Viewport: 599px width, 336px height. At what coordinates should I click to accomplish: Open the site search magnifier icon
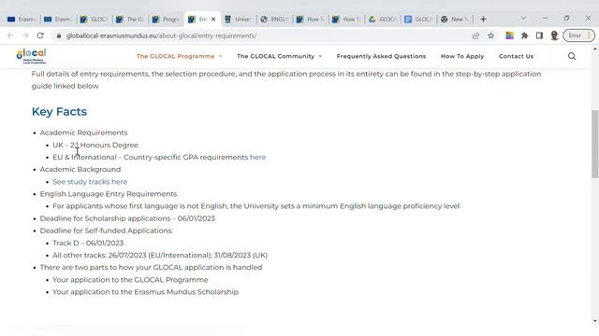572,56
